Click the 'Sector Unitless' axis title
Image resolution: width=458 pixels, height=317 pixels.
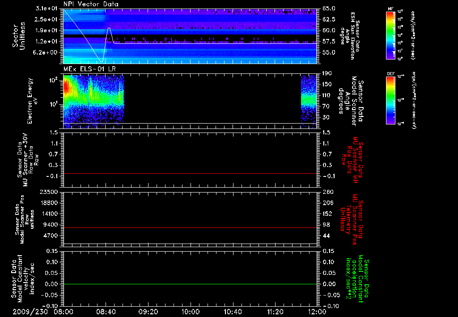tap(19, 36)
